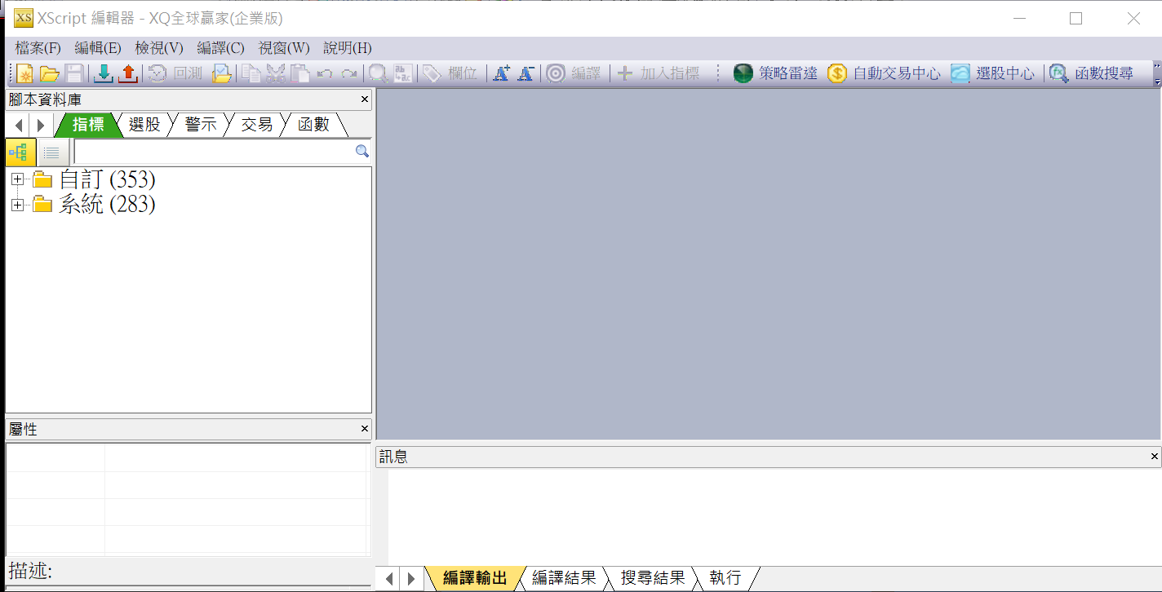Click the export upload arrow icon

128,73
